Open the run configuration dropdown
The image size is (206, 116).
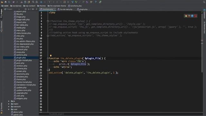[50, 2]
